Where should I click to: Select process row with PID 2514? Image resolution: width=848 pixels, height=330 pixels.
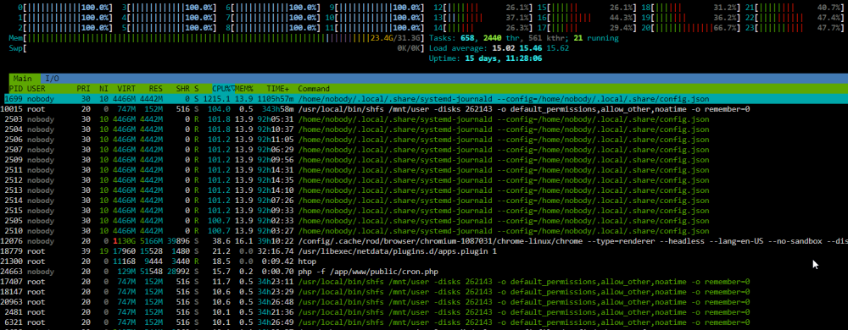coord(424,200)
